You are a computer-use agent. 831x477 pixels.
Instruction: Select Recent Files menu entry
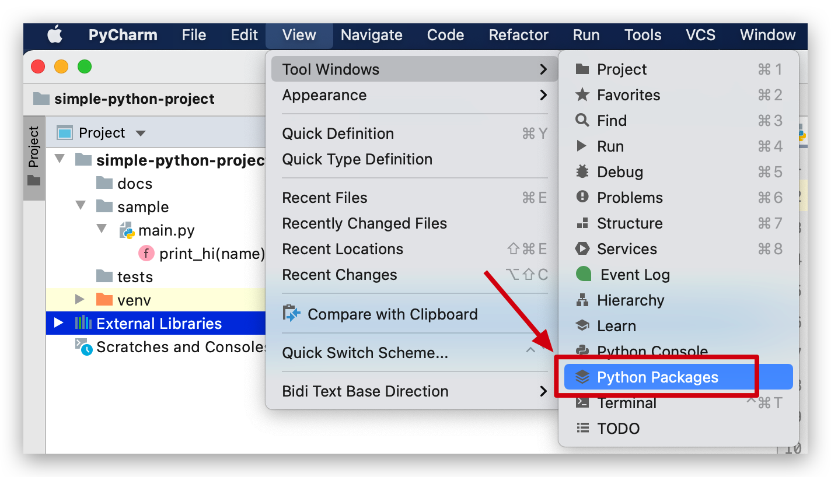(x=324, y=198)
